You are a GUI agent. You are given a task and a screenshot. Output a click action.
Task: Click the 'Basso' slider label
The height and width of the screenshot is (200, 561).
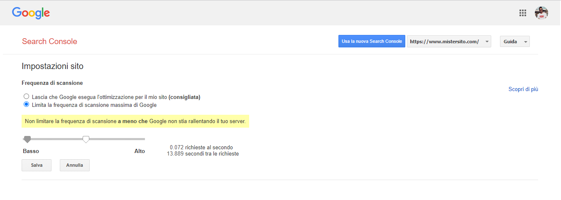click(x=31, y=151)
